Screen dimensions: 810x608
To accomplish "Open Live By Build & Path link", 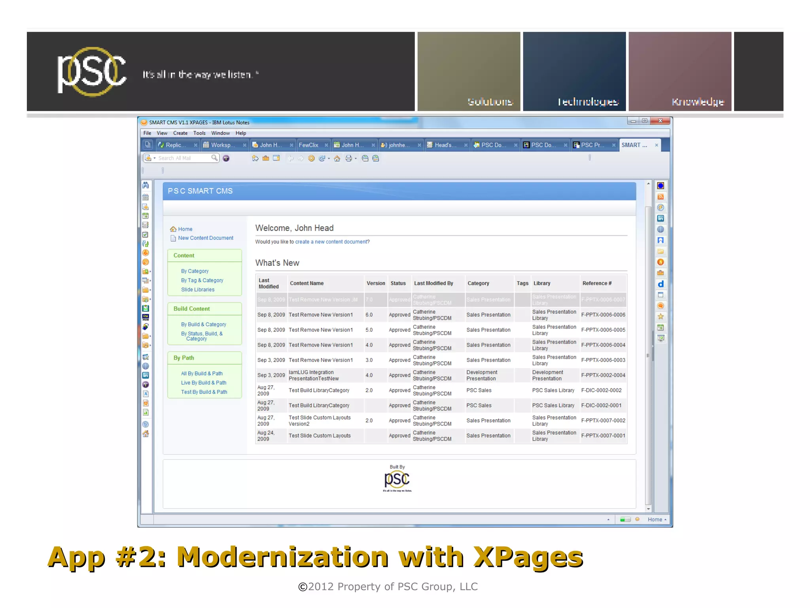I will 204,383.
